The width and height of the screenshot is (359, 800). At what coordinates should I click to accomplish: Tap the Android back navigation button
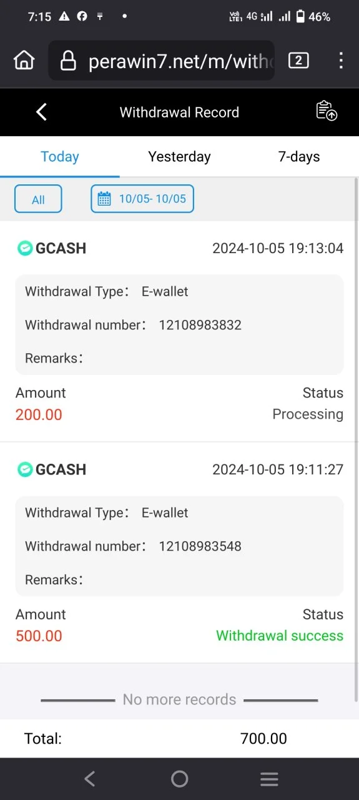(x=89, y=779)
